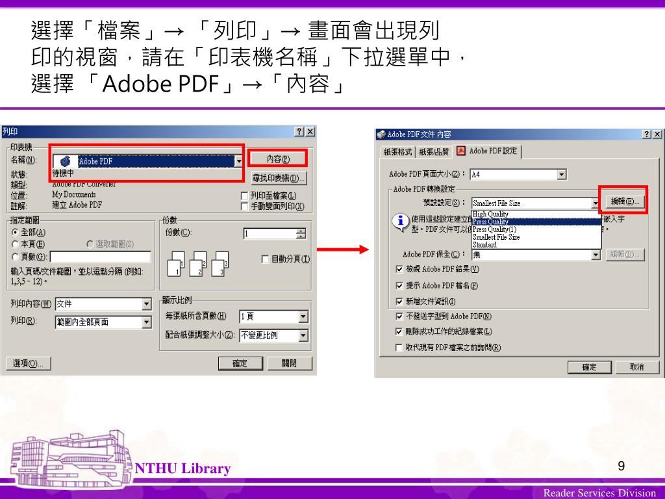This screenshot has height=499, width=665.
Task: Select the 本頁(E) radio button
Action: click(16, 244)
